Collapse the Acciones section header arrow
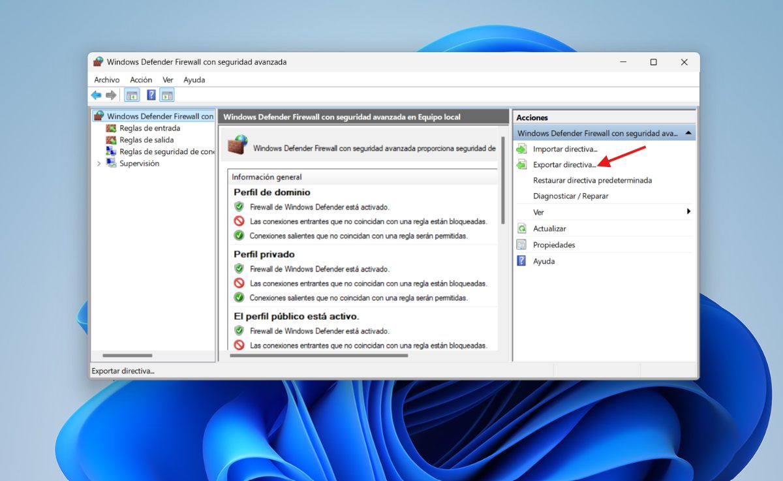Screen dimensions: 783x481 point(688,133)
